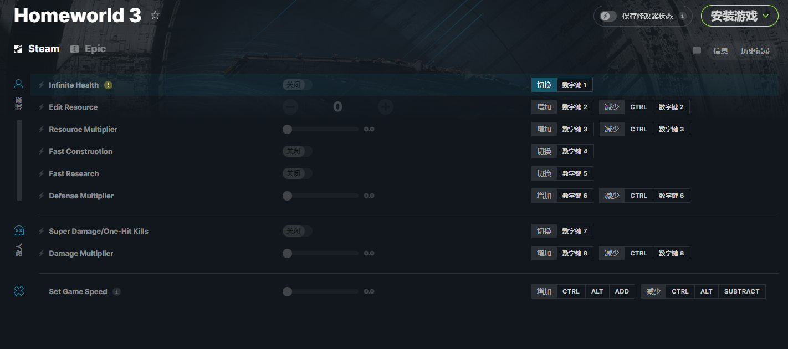Expand the install game dropdown arrow

click(x=766, y=16)
